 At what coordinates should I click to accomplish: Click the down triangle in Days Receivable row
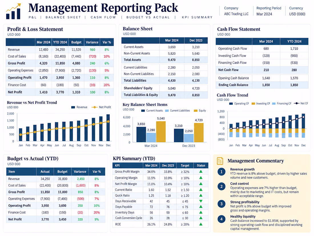[201, 201]
